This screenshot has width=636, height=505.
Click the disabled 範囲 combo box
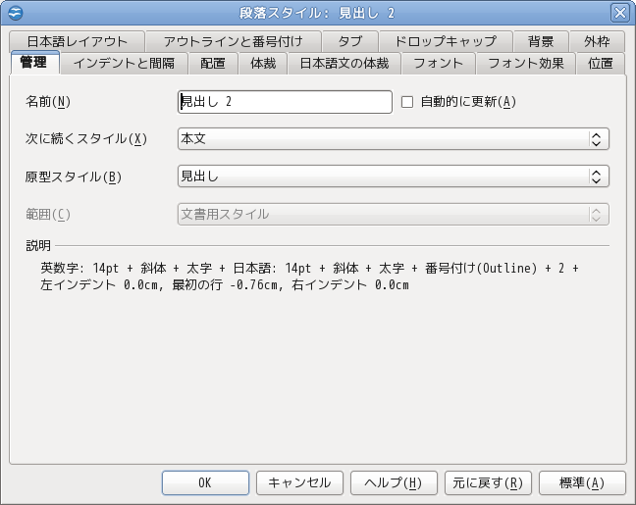(393, 214)
